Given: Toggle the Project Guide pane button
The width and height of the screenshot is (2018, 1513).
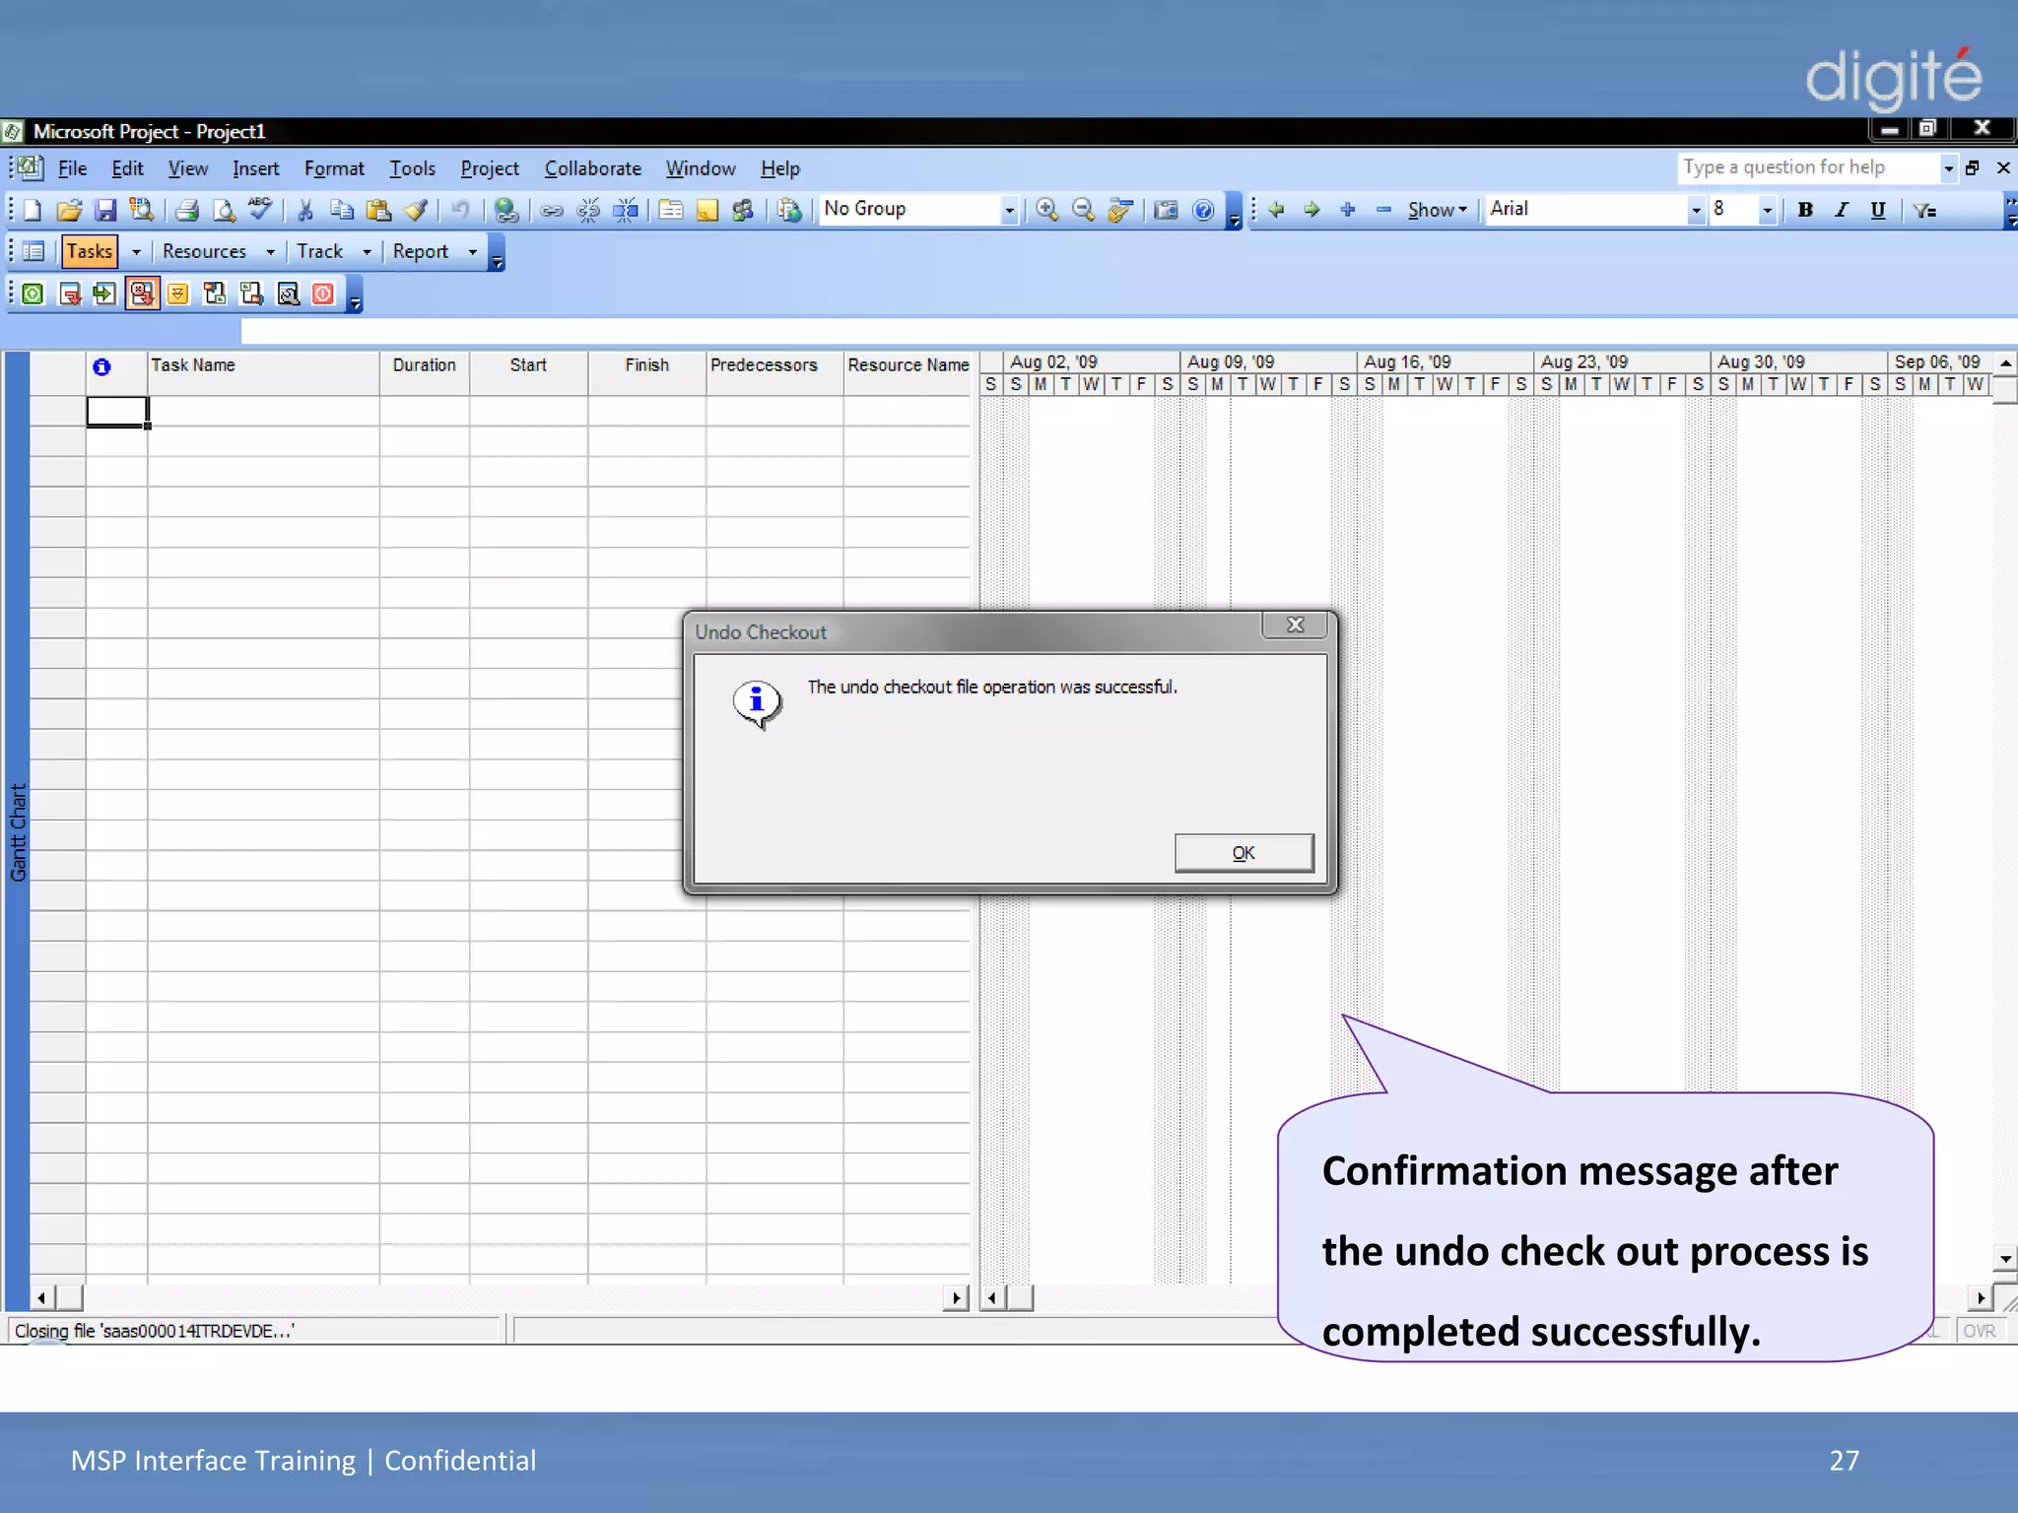Looking at the screenshot, I should (34, 251).
